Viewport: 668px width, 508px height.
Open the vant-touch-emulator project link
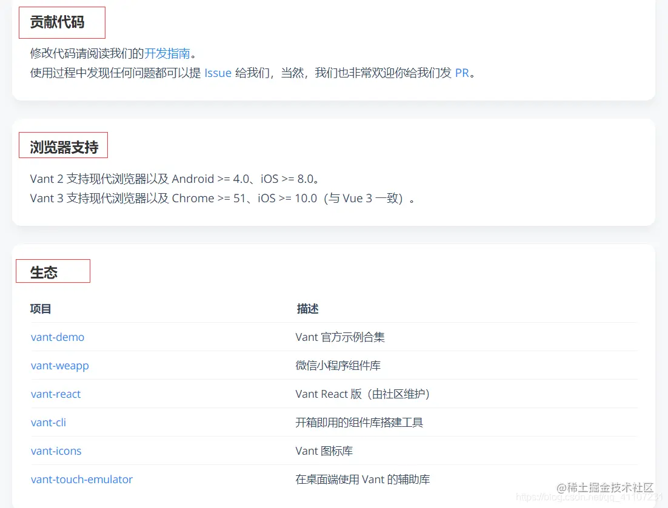(82, 480)
